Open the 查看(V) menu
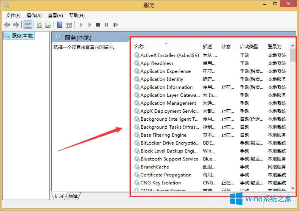299x211 pixels. (x=55, y=16)
